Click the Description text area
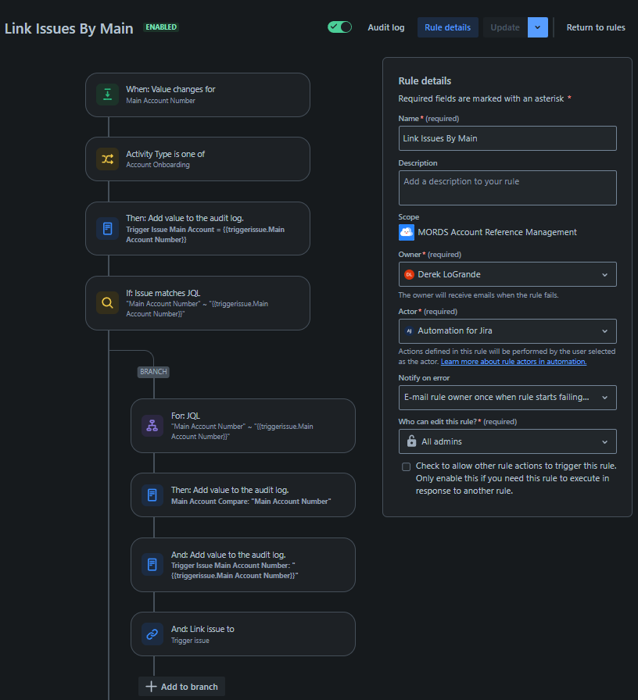The width and height of the screenshot is (638, 700). (x=507, y=188)
